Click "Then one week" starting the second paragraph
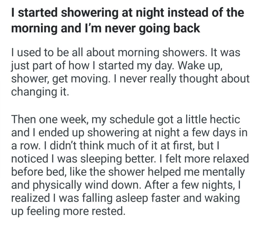The height and width of the screenshot is (229, 266). coord(50,120)
